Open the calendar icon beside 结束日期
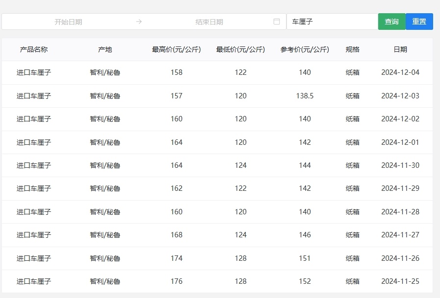 click(276, 21)
